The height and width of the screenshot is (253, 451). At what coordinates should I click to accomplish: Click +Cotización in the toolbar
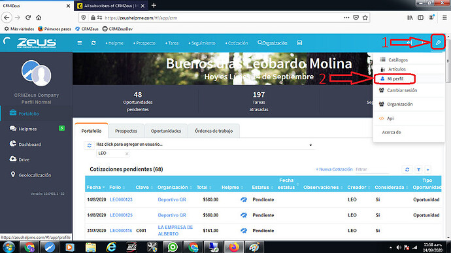tap(237, 43)
